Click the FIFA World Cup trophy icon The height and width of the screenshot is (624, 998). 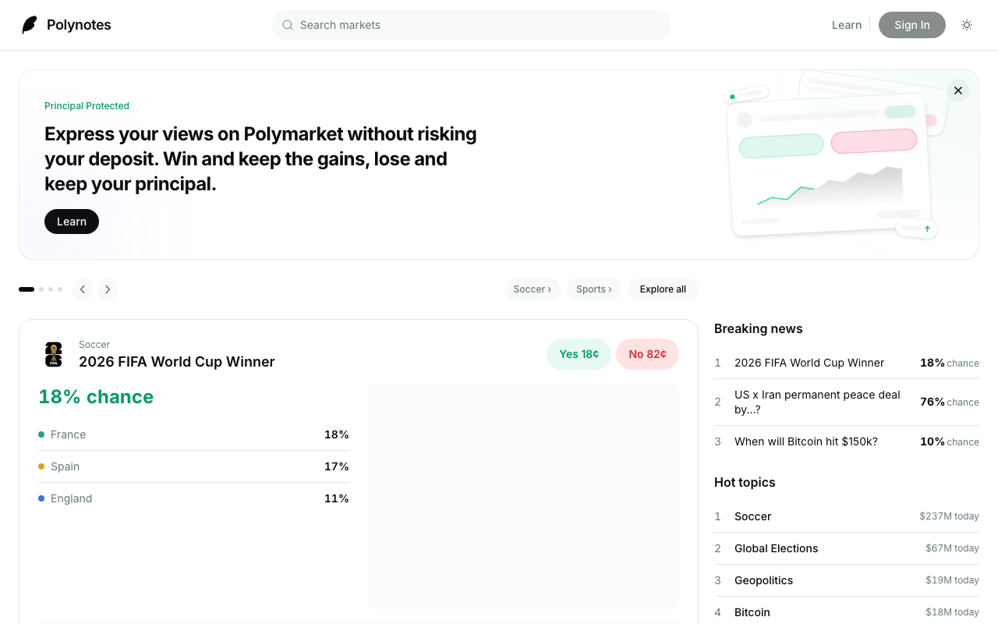pos(54,354)
